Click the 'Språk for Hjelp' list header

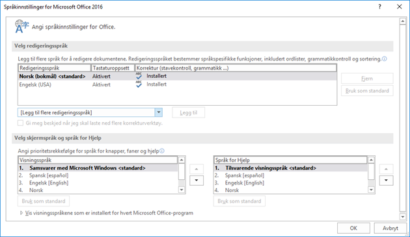pos(290,160)
